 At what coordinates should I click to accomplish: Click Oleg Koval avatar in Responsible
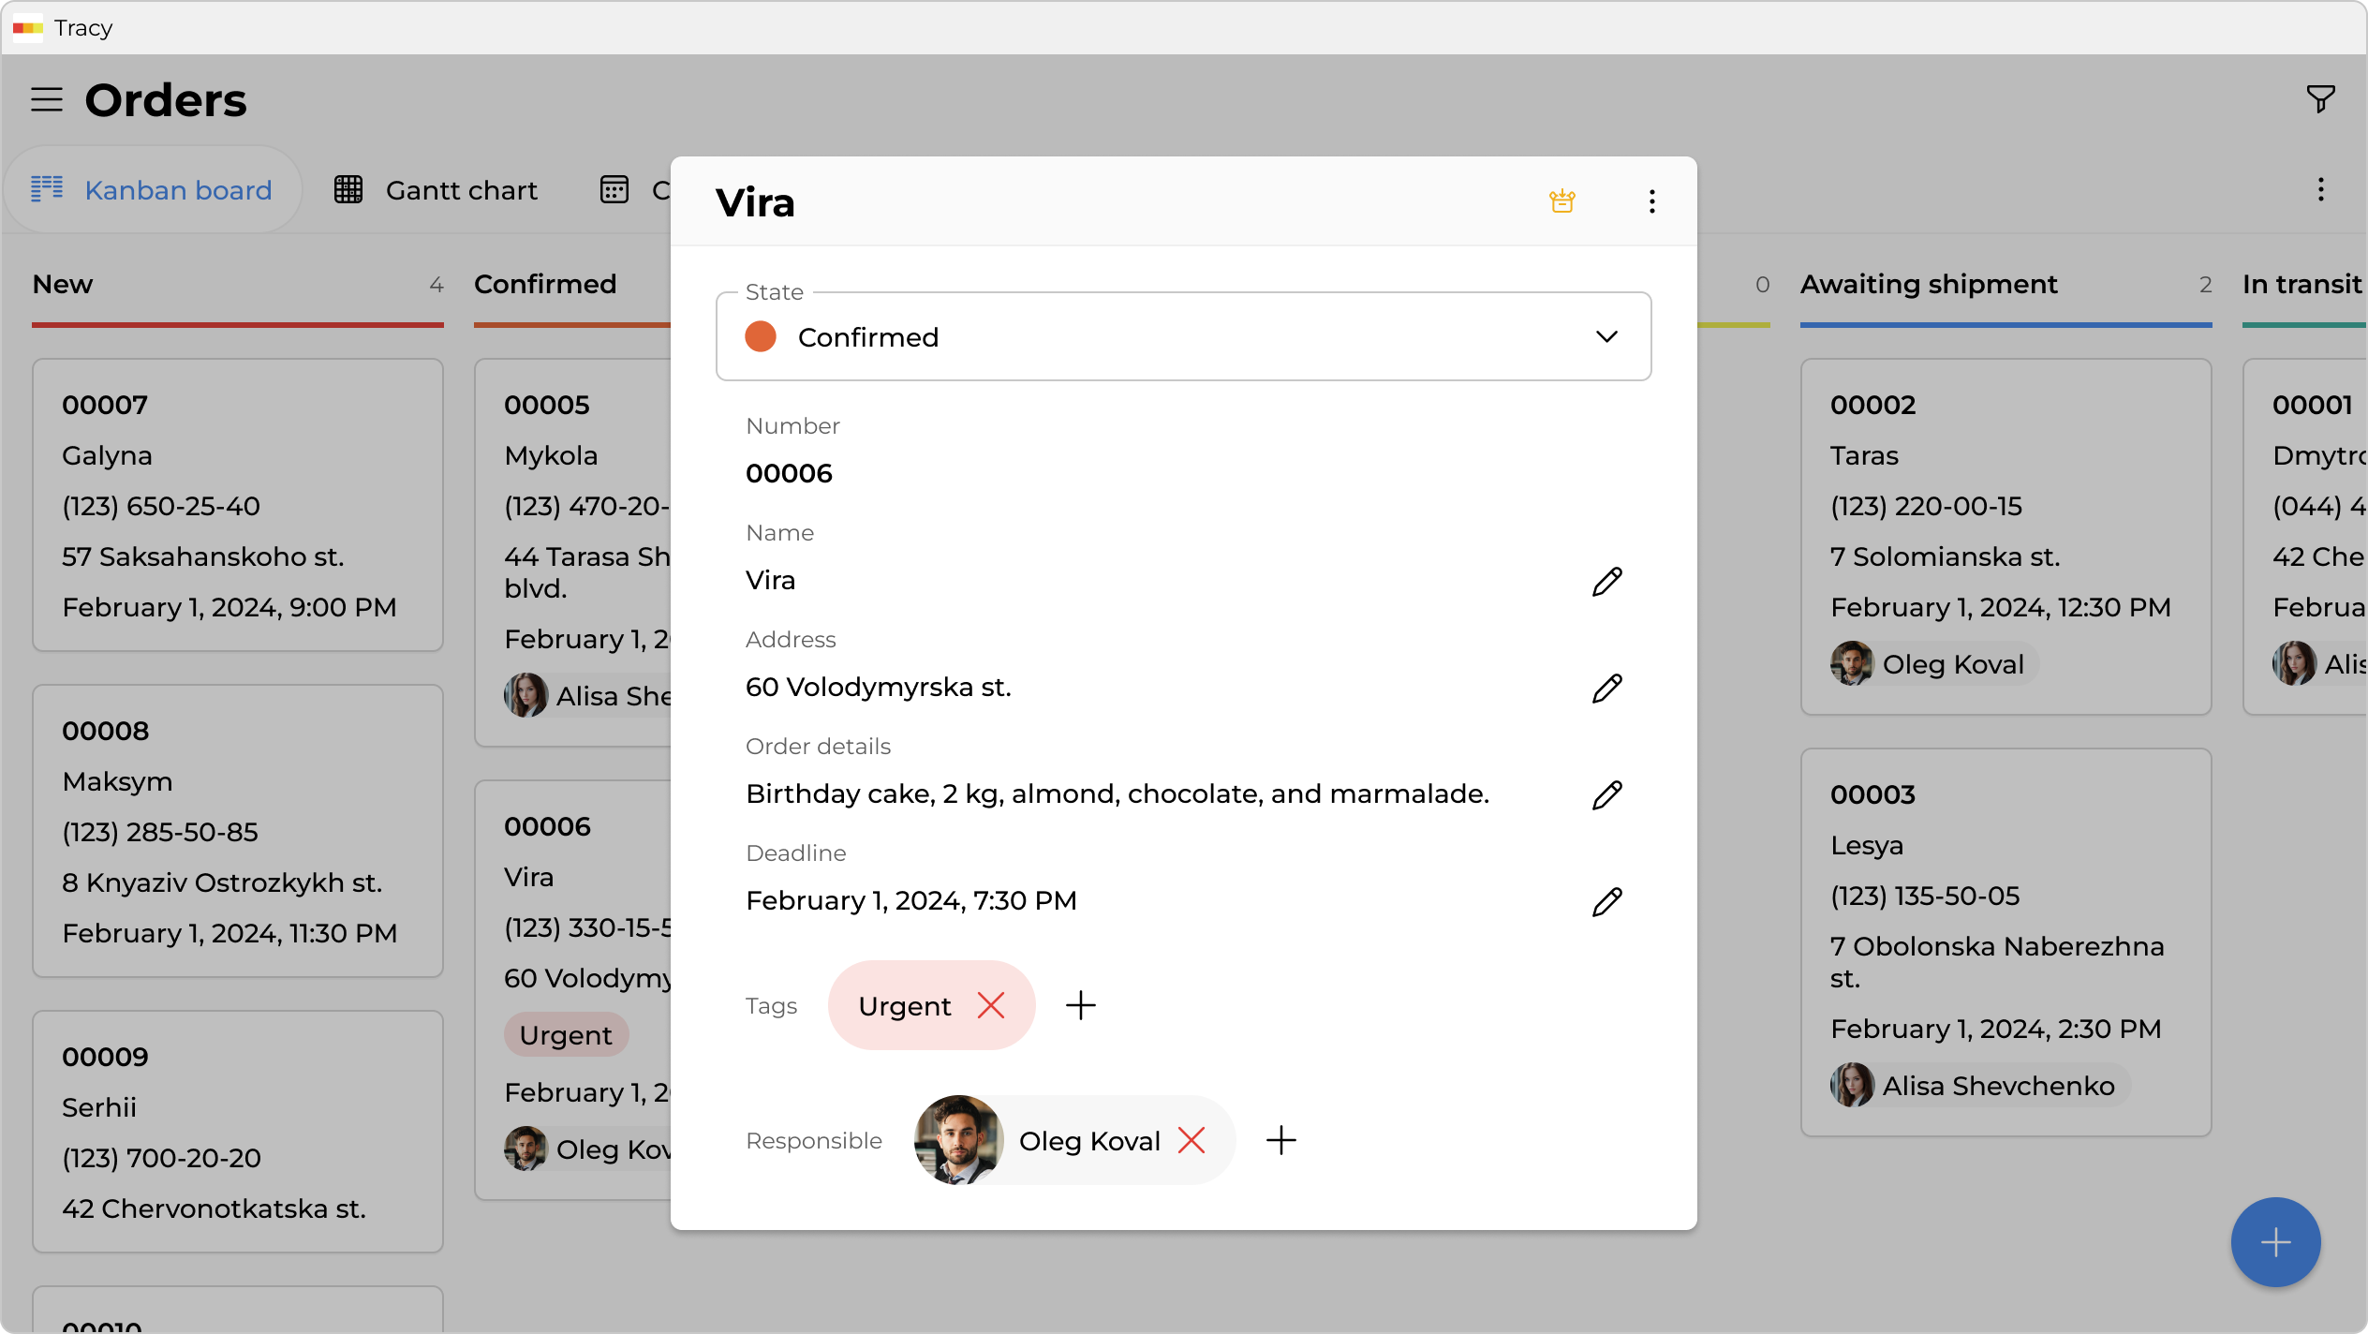(957, 1140)
